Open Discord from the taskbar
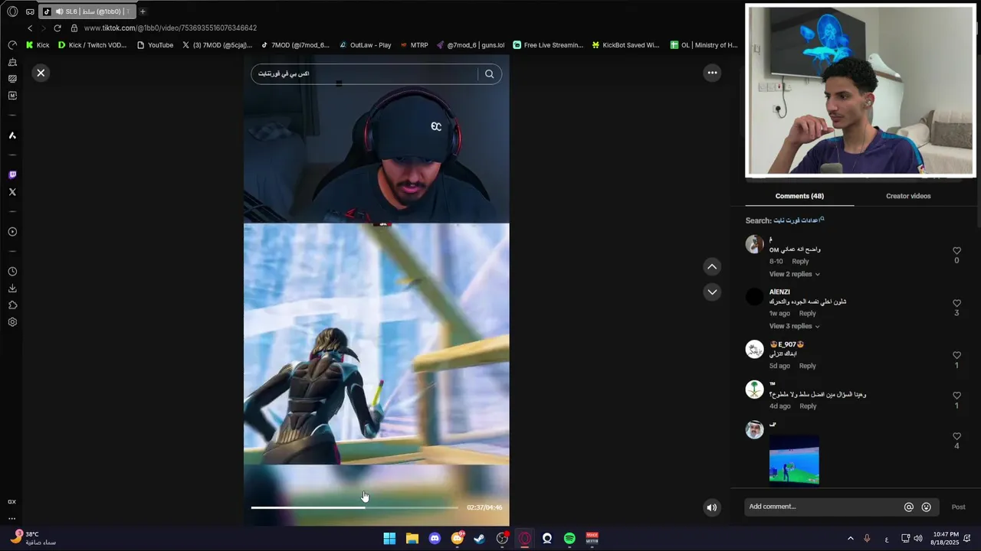981x551 pixels. tap(435, 538)
